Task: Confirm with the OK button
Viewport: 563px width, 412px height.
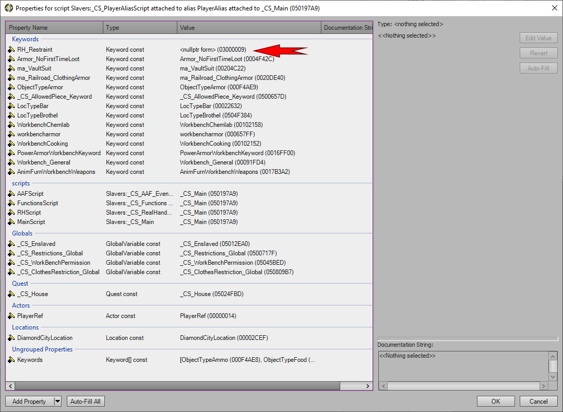Action: click(496, 401)
